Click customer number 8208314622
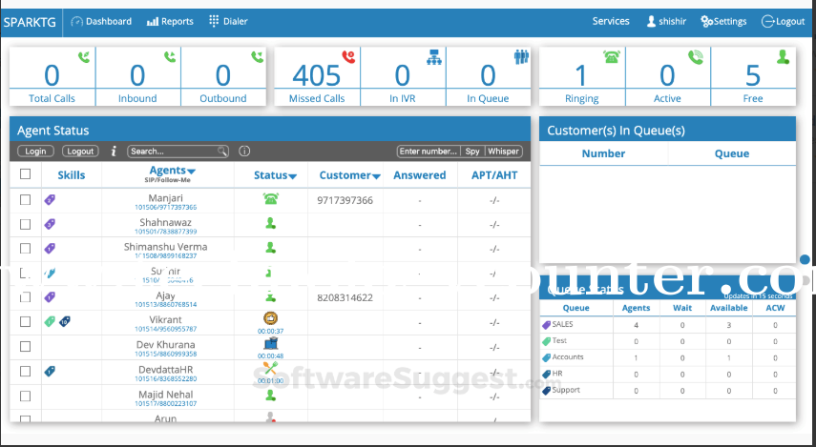The image size is (816, 447). pyautogui.click(x=345, y=297)
